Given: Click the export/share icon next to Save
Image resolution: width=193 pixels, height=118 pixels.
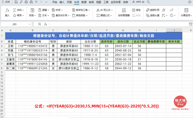Looking at the screenshot, I should coord(21,2).
